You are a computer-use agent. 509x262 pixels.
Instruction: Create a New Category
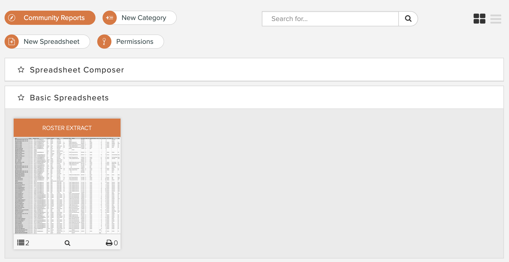[140, 18]
